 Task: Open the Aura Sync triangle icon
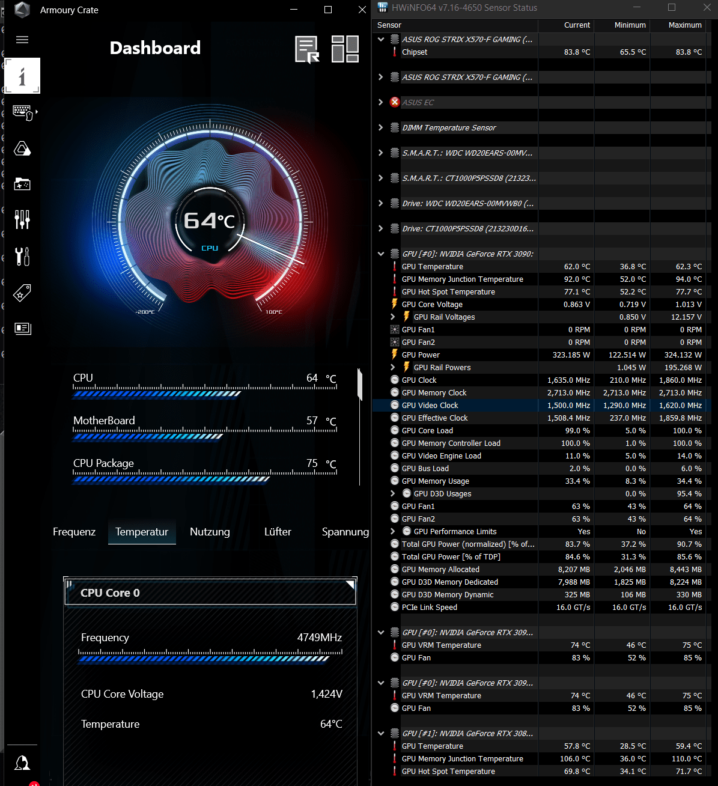(x=22, y=148)
